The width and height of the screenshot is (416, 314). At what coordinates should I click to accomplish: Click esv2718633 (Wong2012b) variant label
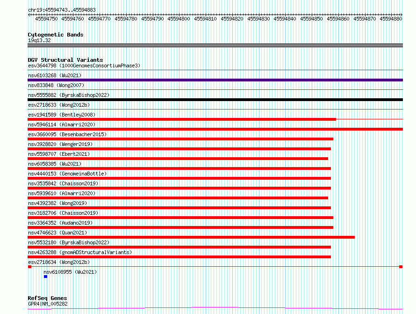point(59,105)
